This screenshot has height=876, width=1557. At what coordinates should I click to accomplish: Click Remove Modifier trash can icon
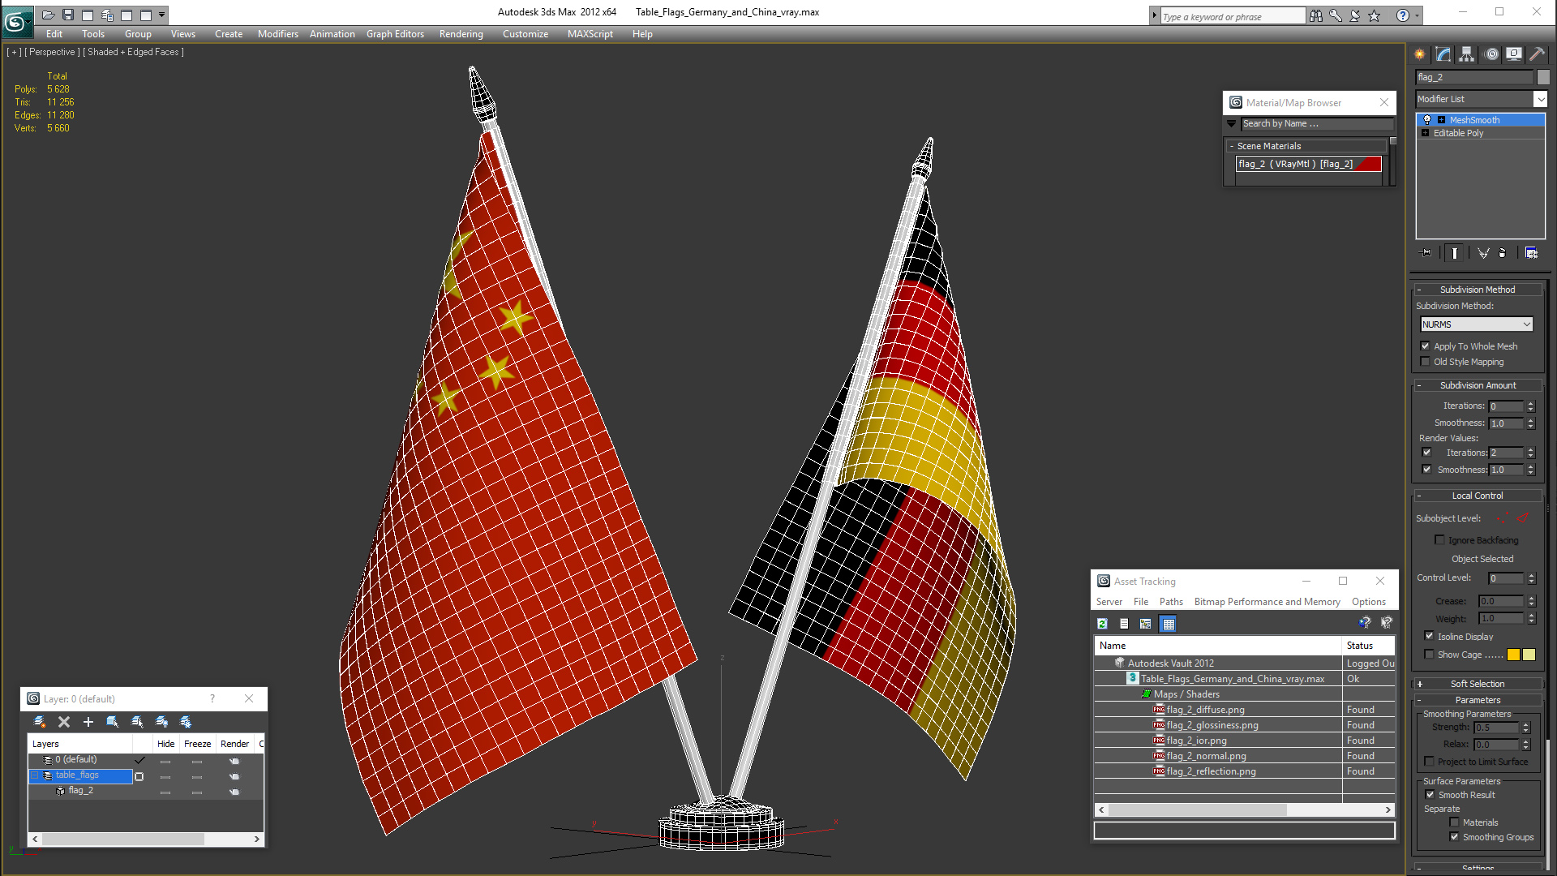point(1502,253)
